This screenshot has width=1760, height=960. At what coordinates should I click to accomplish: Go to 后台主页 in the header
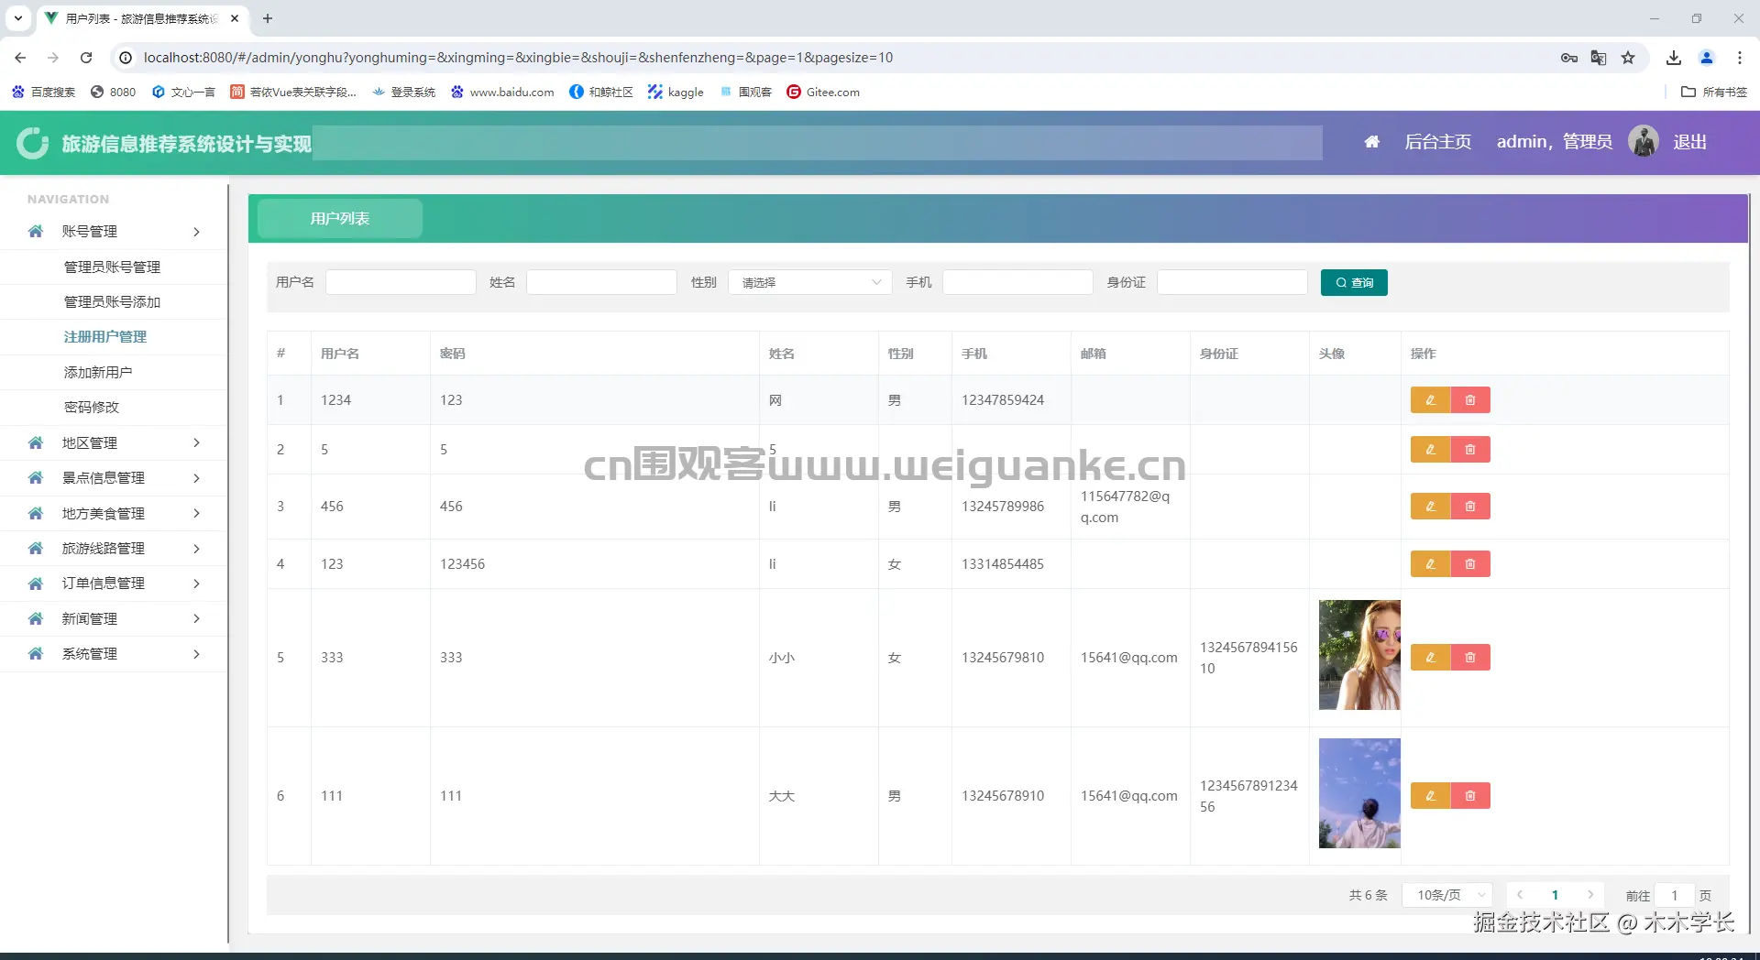pos(1437,142)
